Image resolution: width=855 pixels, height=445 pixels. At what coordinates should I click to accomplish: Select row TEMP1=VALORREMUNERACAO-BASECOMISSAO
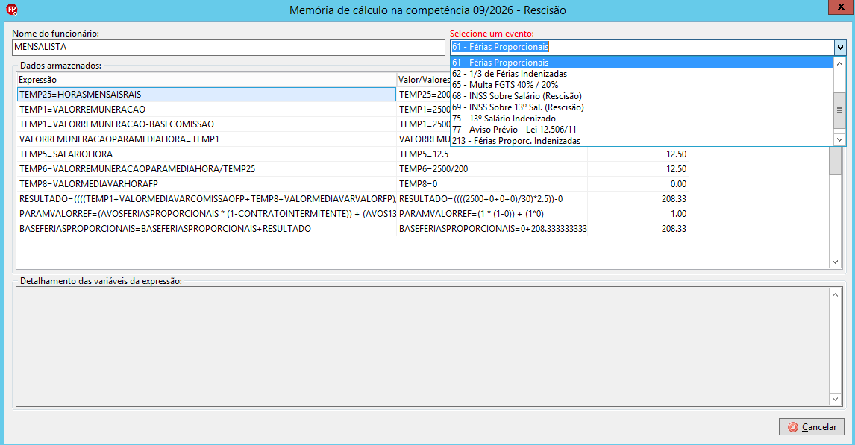click(206, 124)
